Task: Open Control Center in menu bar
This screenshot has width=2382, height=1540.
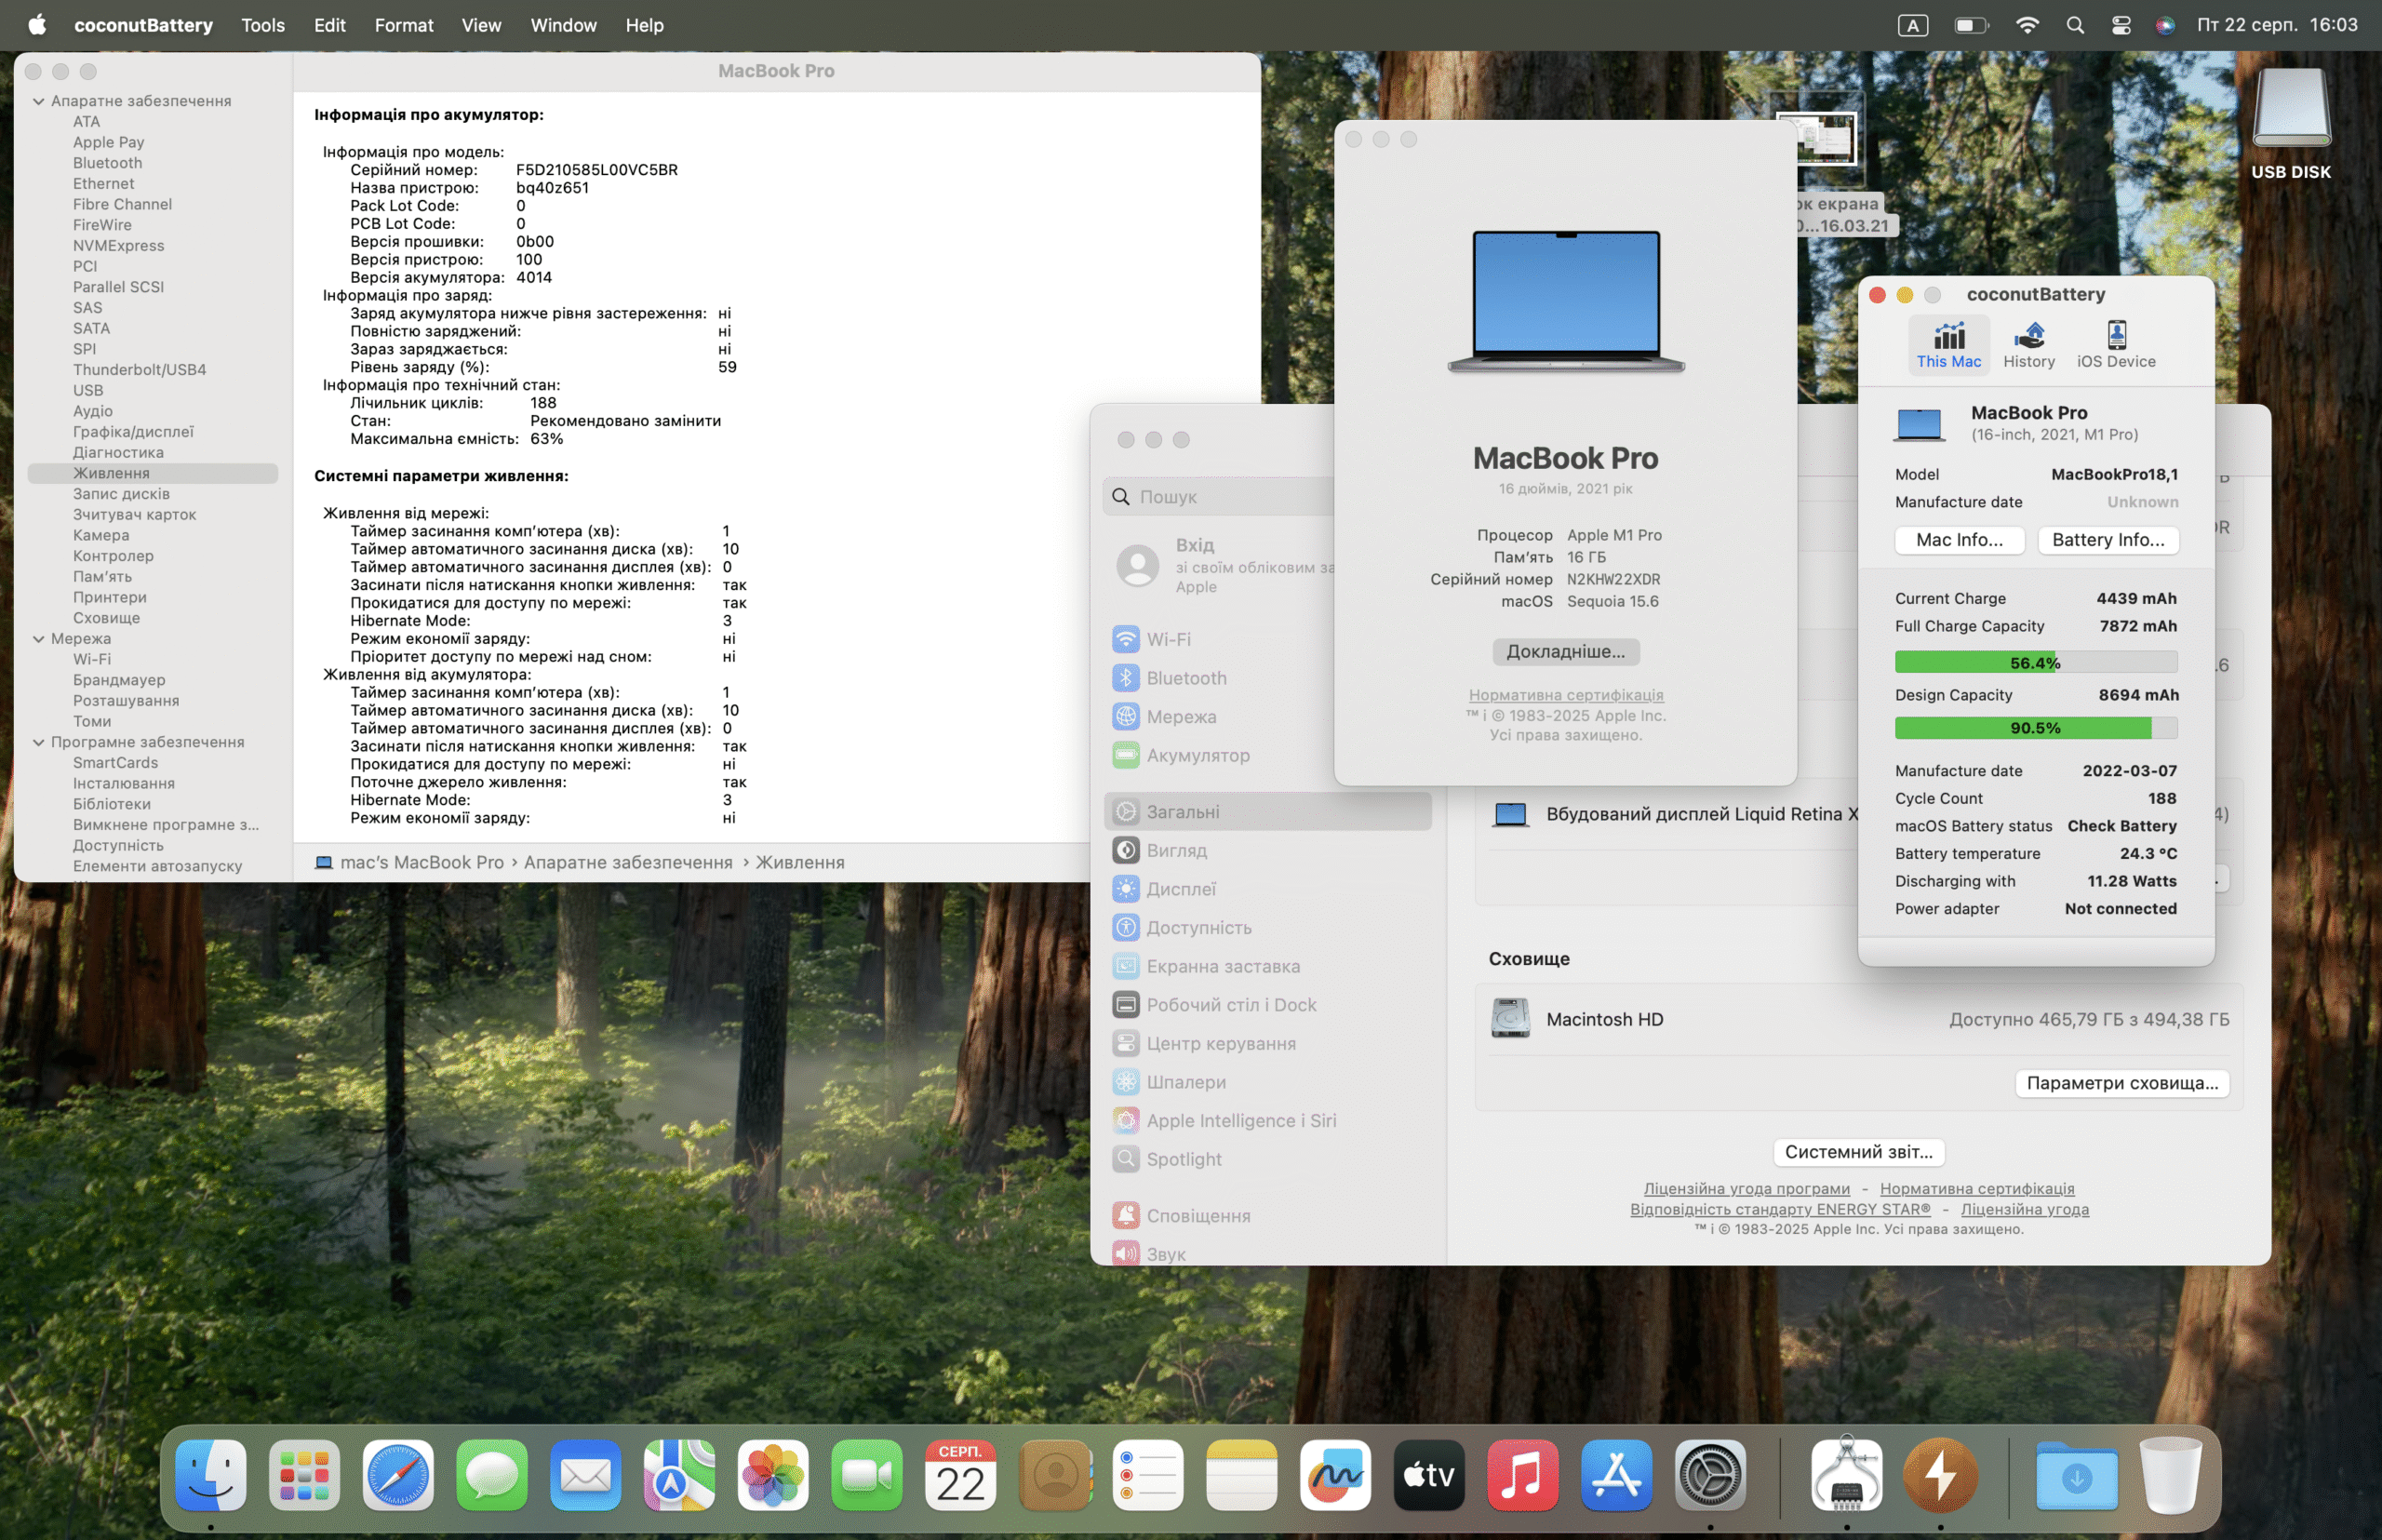Action: coord(2120,25)
